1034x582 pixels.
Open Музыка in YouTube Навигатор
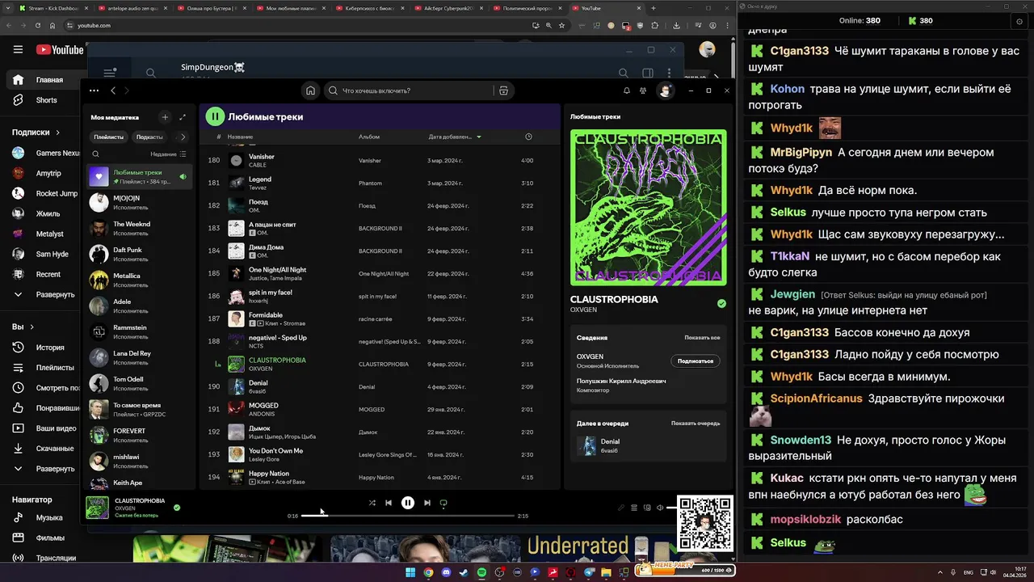point(40,517)
